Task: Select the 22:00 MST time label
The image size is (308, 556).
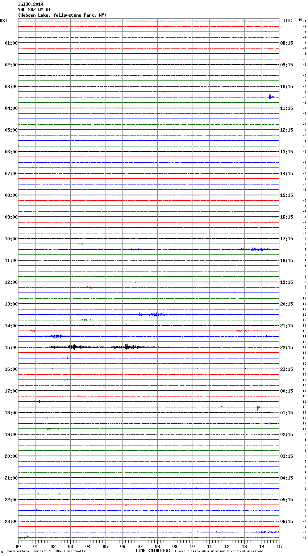Action: 11,500
